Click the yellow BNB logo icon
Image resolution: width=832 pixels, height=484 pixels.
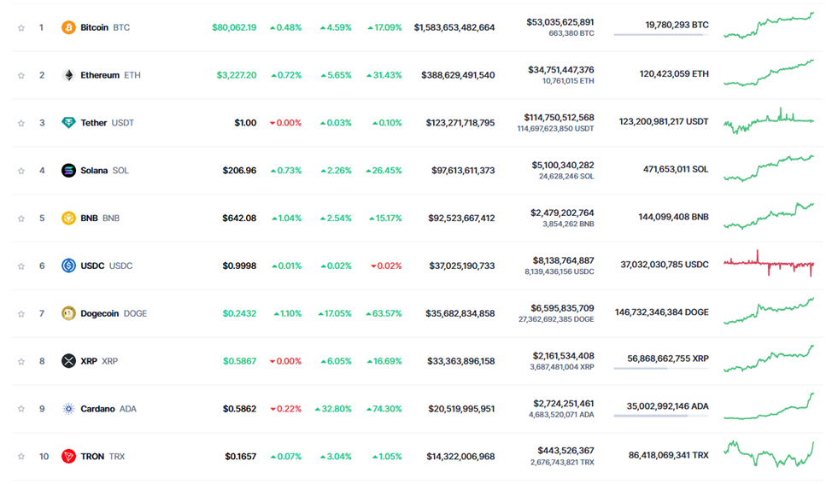(x=68, y=218)
